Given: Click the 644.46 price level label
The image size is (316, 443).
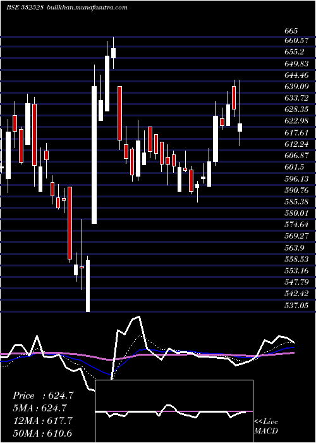Looking at the screenshot, I should pos(296,75).
